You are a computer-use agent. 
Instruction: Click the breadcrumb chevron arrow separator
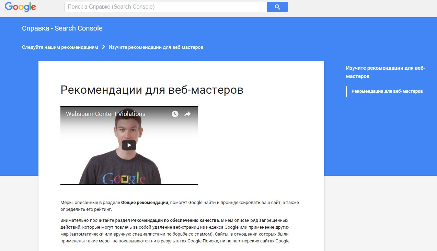coord(103,47)
